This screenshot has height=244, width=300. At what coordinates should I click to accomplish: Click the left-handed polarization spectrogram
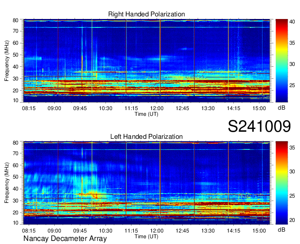coord(146,183)
